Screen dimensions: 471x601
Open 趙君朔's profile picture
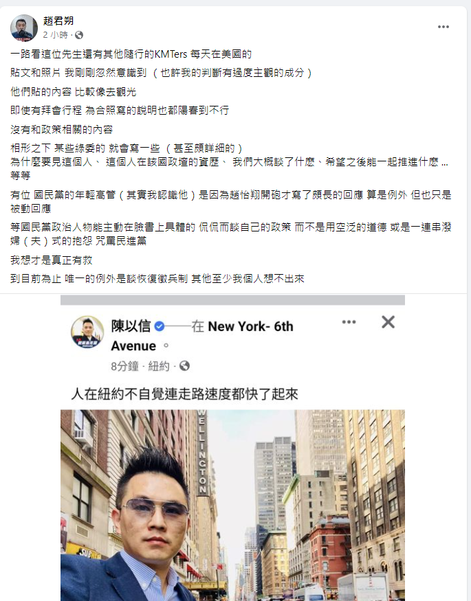tap(24, 28)
